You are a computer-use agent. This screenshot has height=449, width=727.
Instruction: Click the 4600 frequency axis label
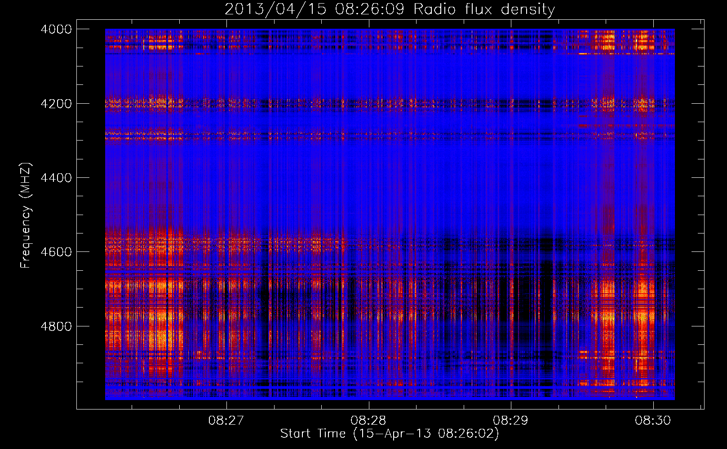pyautogui.click(x=56, y=252)
